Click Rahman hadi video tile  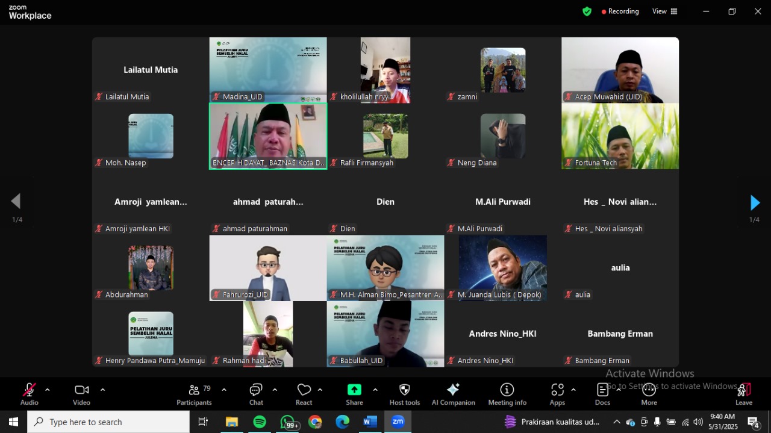[268, 334]
